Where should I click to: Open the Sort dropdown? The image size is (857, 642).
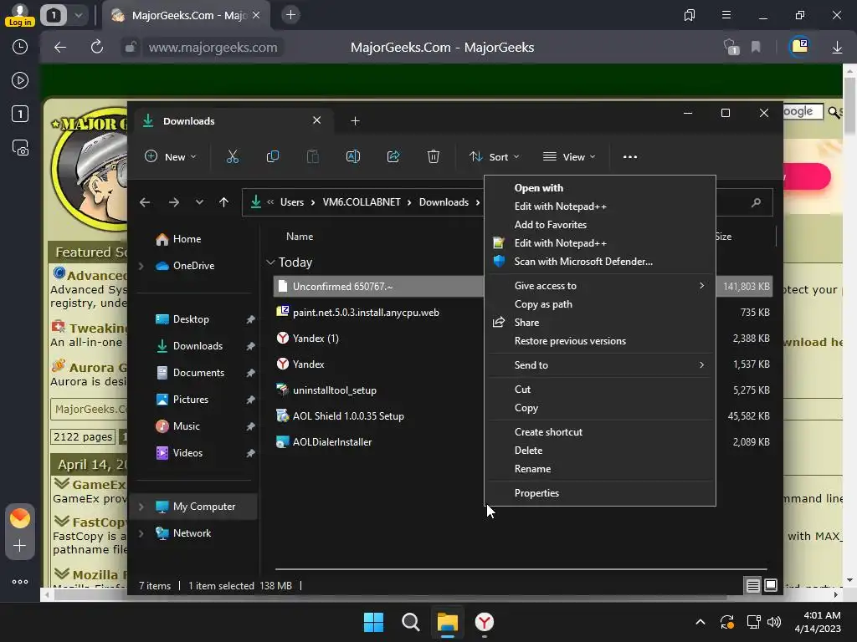click(x=495, y=156)
